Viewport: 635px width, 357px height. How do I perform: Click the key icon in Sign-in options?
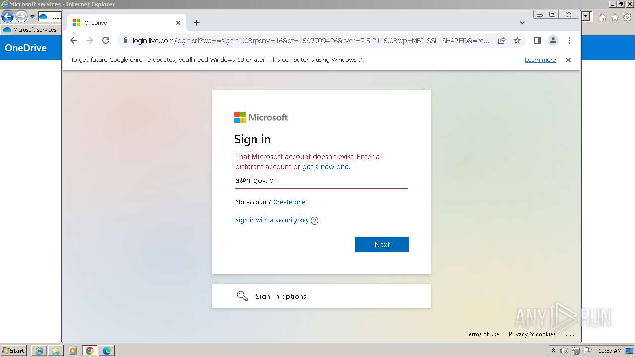point(242,296)
